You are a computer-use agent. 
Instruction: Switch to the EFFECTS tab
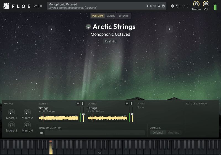click(x=123, y=16)
